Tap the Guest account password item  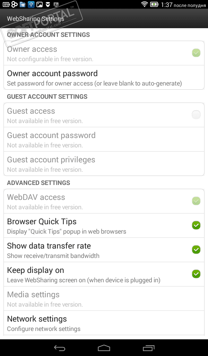(104, 139)
